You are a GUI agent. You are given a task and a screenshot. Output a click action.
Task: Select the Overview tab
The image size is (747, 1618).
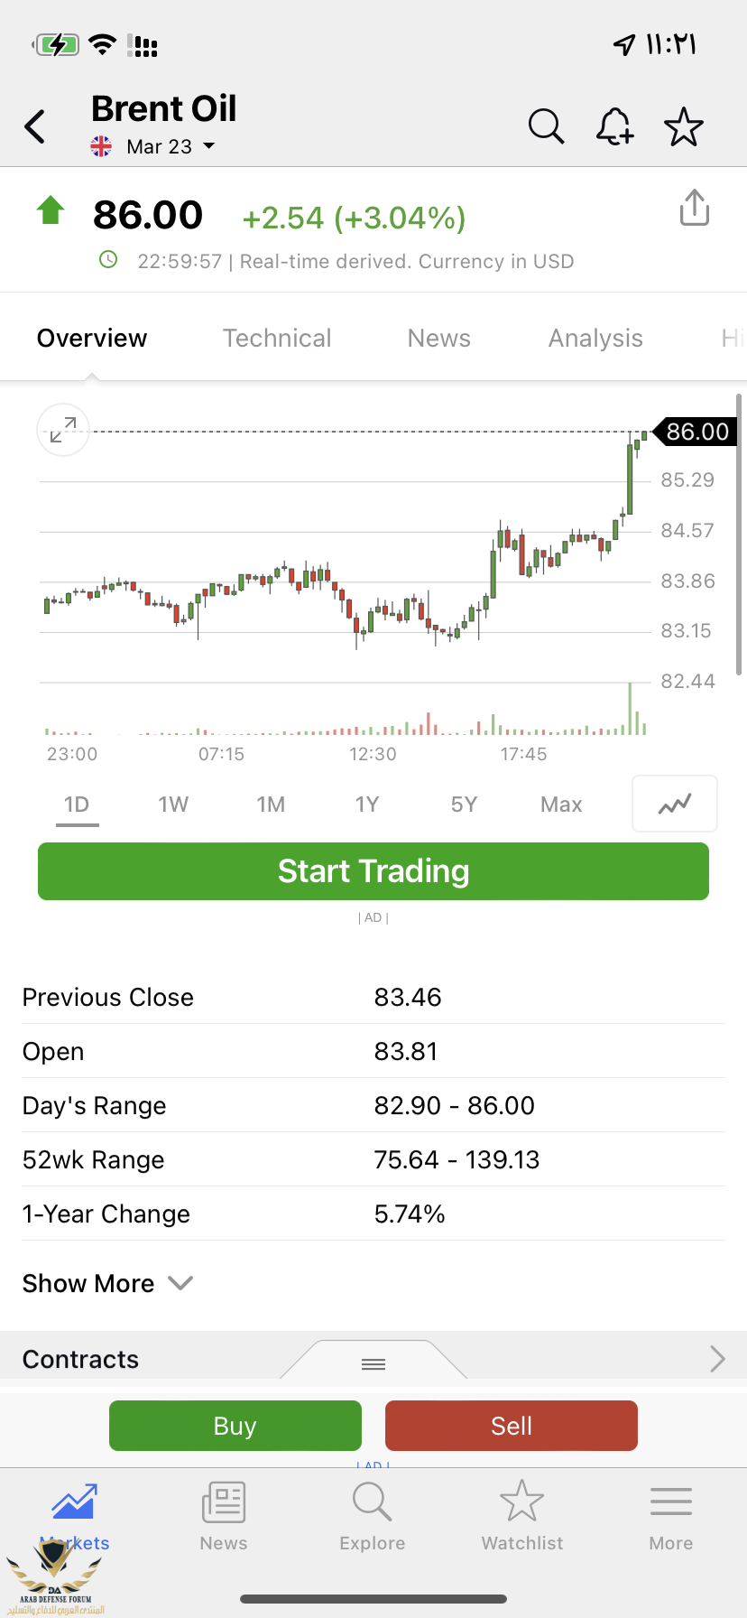pyautogui.click(x=91, y=338)
